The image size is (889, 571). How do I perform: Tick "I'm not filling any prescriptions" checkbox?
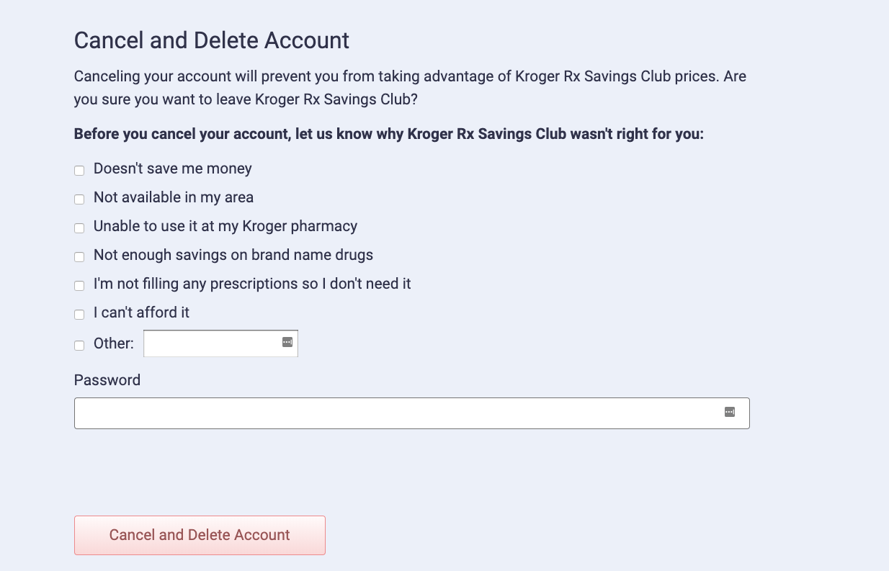[x=79, y=285]
